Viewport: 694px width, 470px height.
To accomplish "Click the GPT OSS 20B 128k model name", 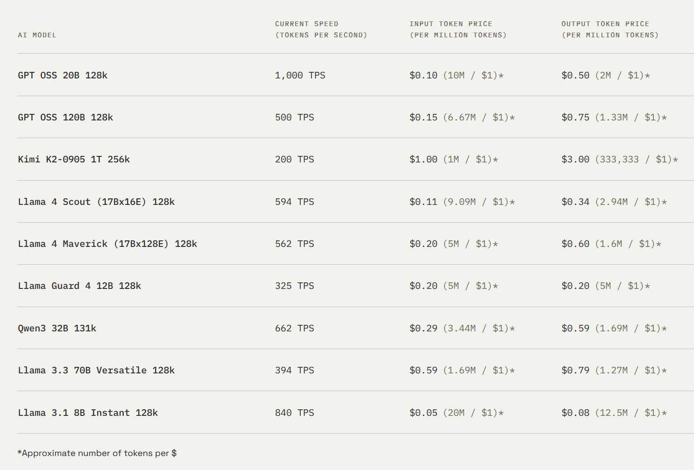I will [63, 75].
